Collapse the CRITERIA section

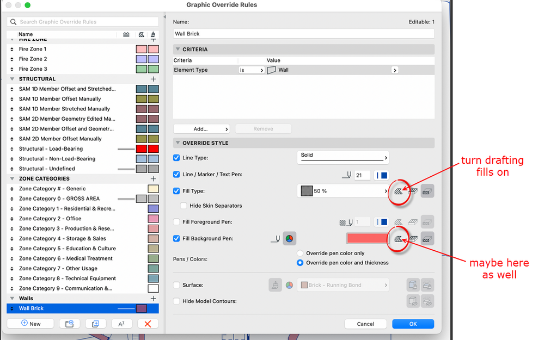[178, 49]
